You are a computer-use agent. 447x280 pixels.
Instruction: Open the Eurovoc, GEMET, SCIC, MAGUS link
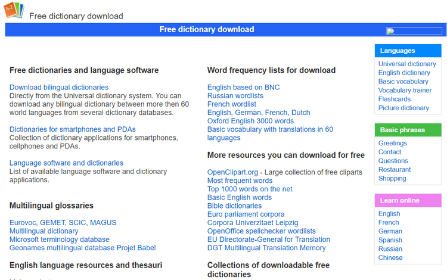(x=63, y=223)
